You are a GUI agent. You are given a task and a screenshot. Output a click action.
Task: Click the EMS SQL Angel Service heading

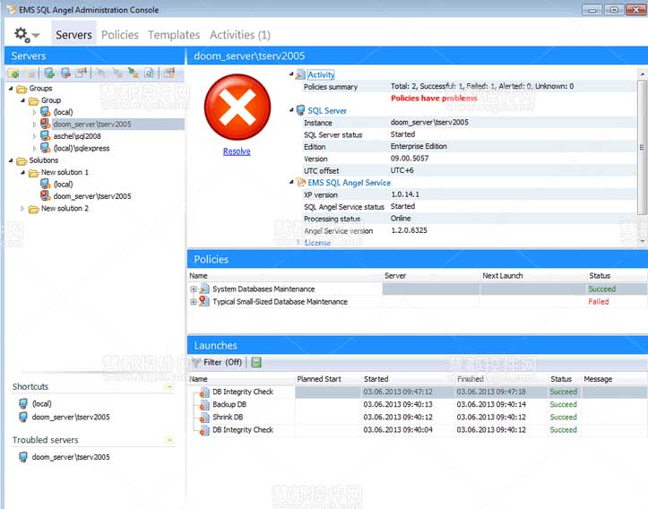[x=349, y=183]
